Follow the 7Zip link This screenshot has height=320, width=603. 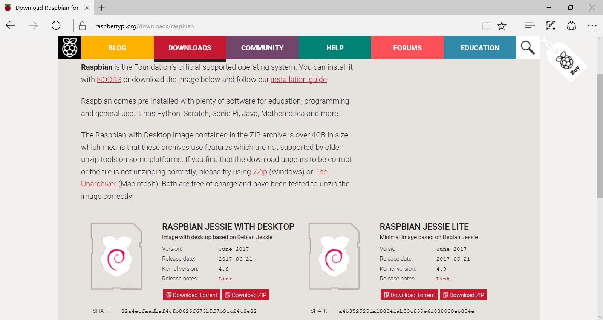(260, 172)
